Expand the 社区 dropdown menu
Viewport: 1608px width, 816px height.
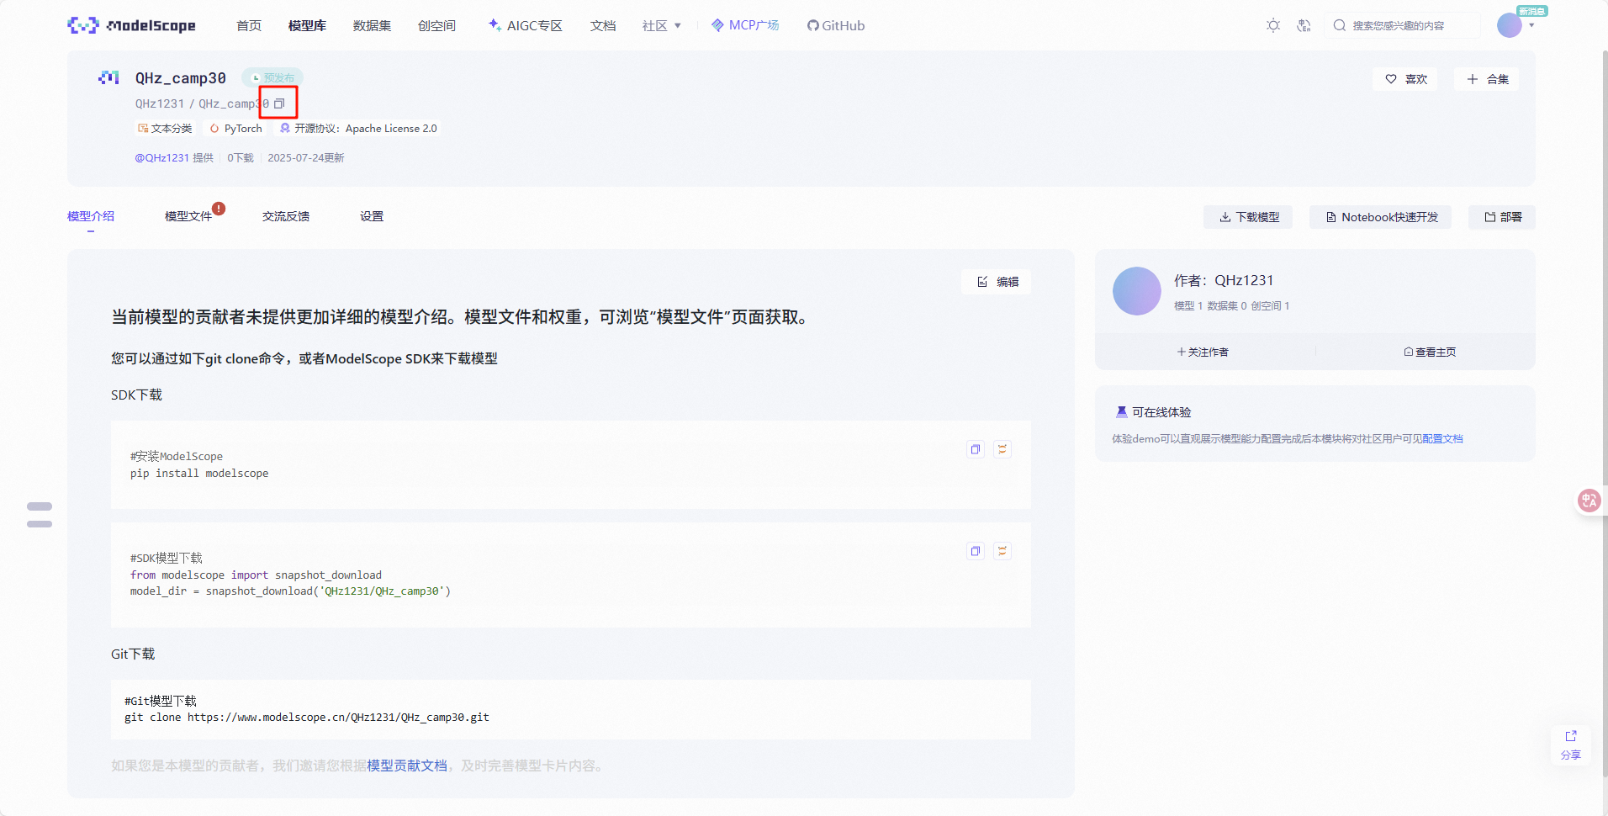(x=662, y=26)
